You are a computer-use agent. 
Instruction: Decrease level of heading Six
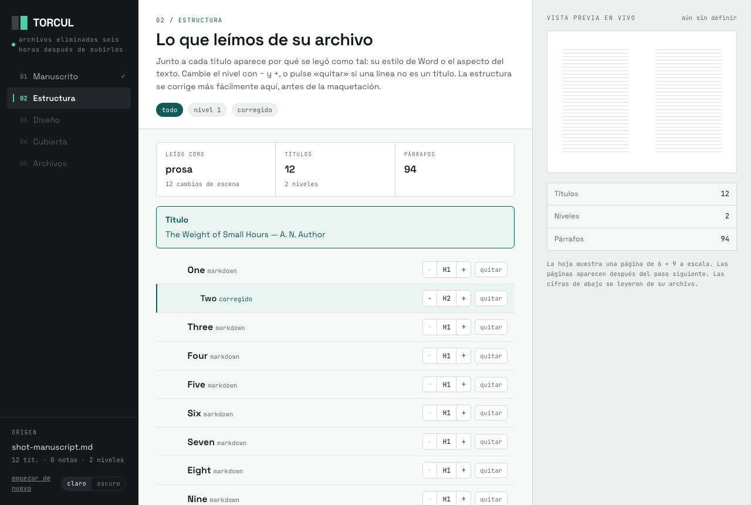(x=429, y=413)
